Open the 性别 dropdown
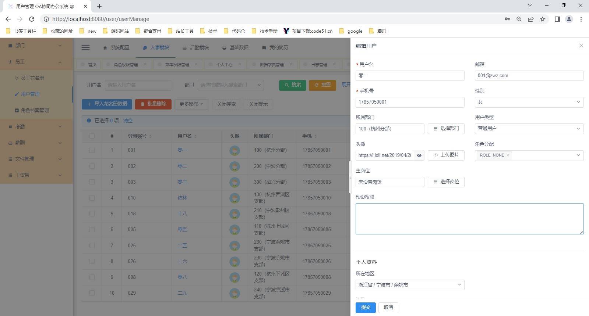This screenshot has height=316, width=589. coord(529,102)
